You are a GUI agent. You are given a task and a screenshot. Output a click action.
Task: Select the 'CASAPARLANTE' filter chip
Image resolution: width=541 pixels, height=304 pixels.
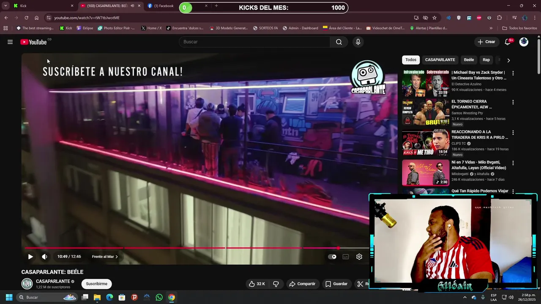(x=440, y=60)
